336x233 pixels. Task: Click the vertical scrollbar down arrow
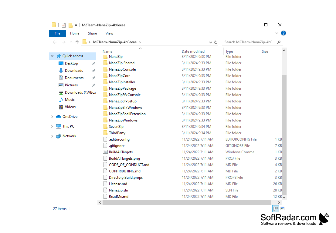pos(284,197)
